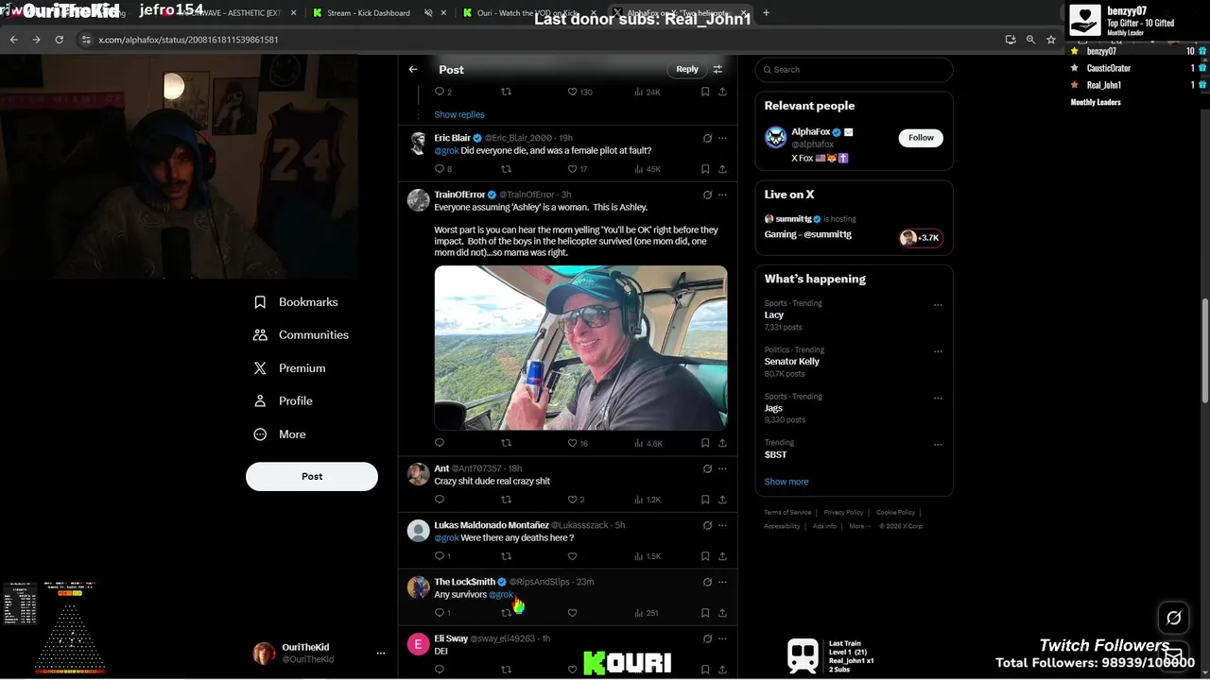This screenshot has width=1210, height=680.
Task: Open OuriTheKid account switcher menu
Action: pyautogui.click(x=381, y=653)
